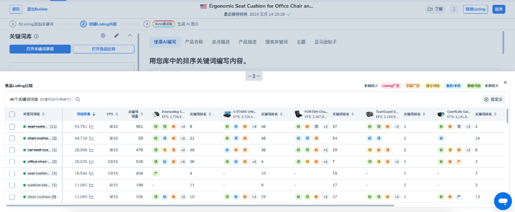The width and height of the screenshot is (515, 212).
Task: Click the panel resize handle above 竞品Listing比较
Action: pyautogui.click(x=254, y=76)
